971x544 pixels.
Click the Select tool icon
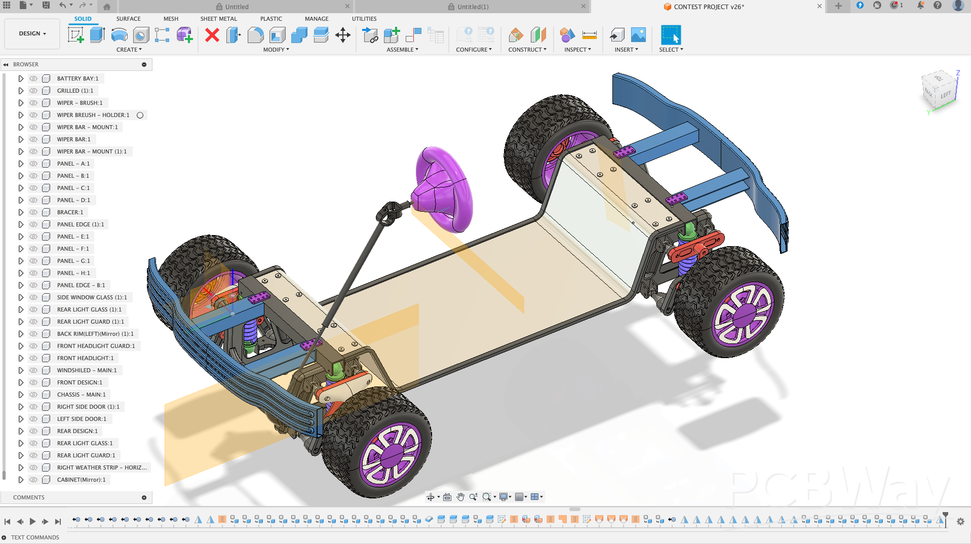point(671,35)
